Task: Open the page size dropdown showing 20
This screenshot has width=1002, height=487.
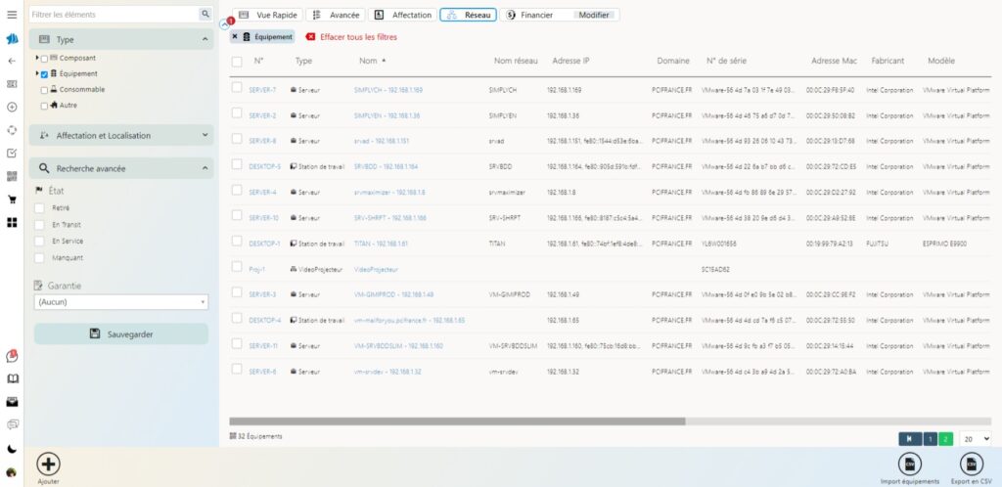Action: (x=975, y=440)
